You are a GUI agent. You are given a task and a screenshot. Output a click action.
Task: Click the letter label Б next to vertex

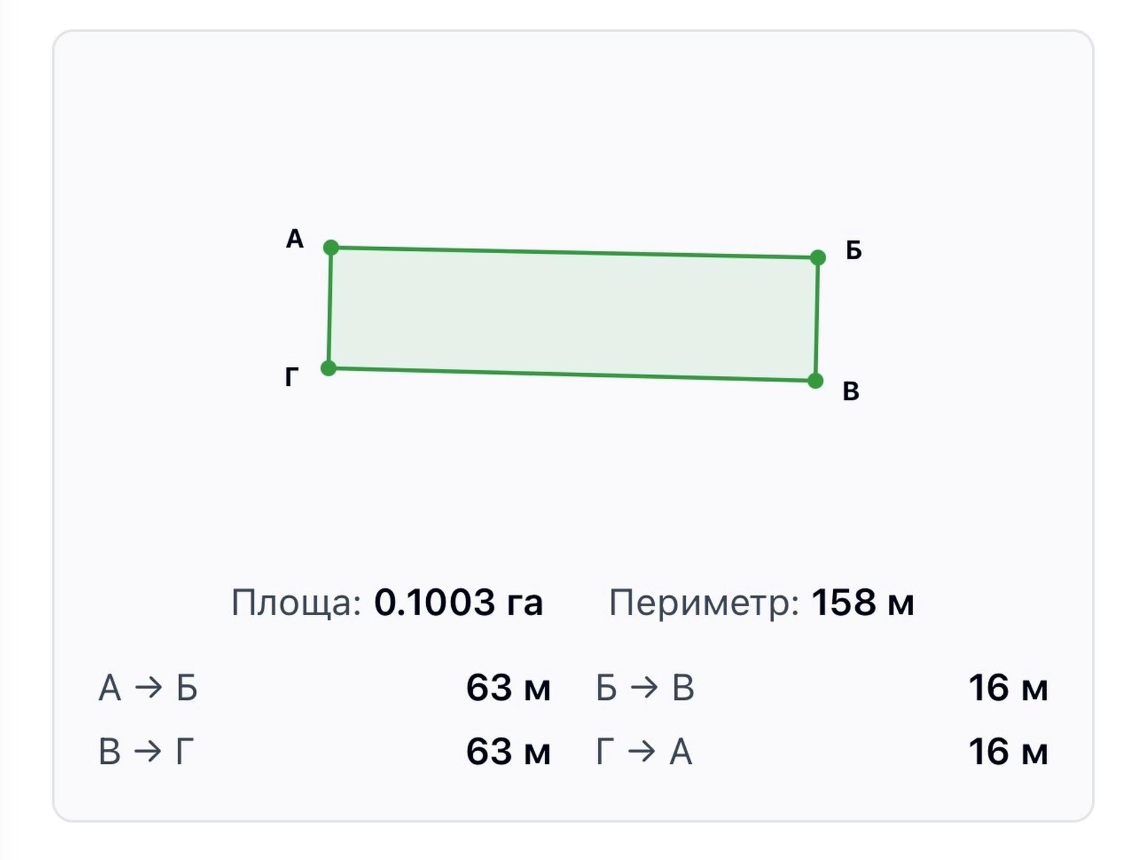[x=854, y=250]
